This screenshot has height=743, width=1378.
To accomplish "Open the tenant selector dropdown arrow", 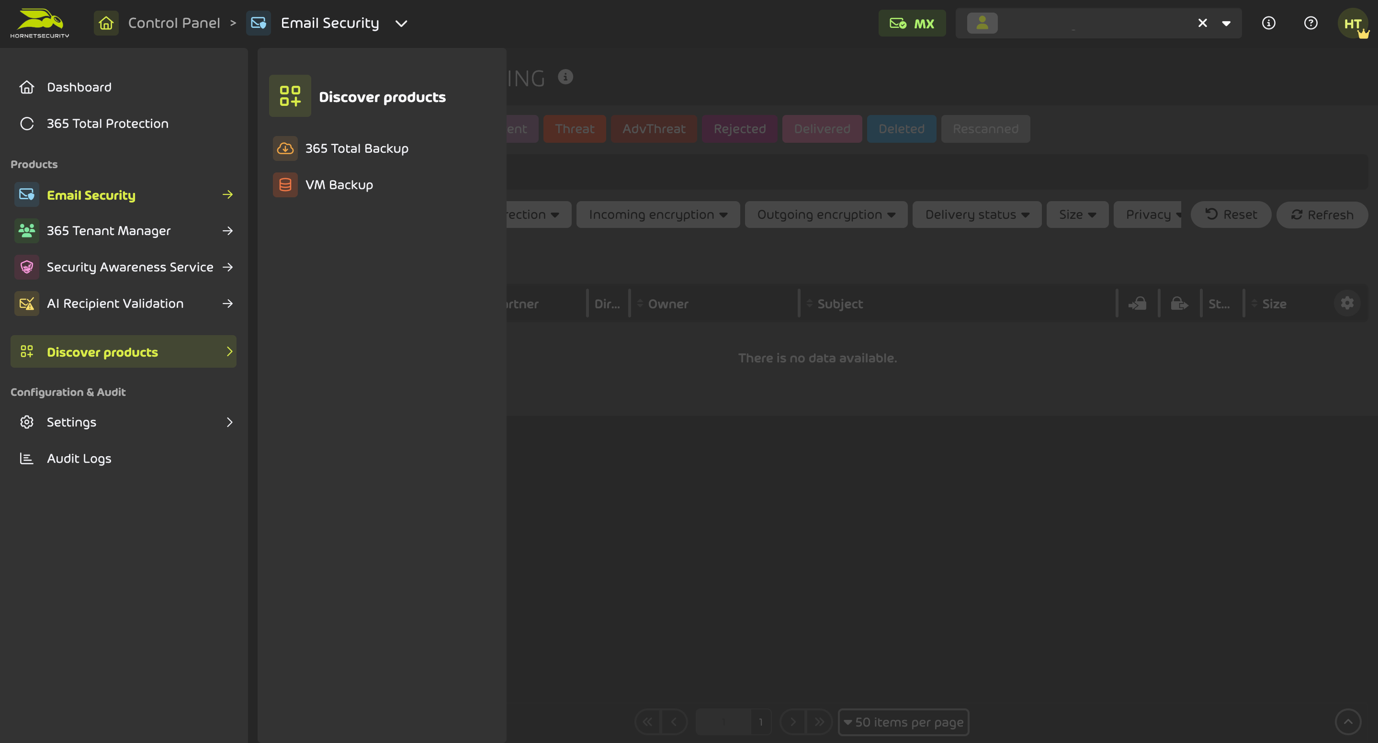I will click(1226, 24).
